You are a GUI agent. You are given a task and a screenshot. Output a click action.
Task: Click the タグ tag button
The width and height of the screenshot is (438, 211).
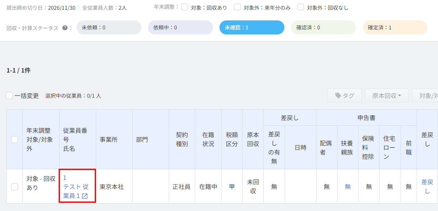344,96
